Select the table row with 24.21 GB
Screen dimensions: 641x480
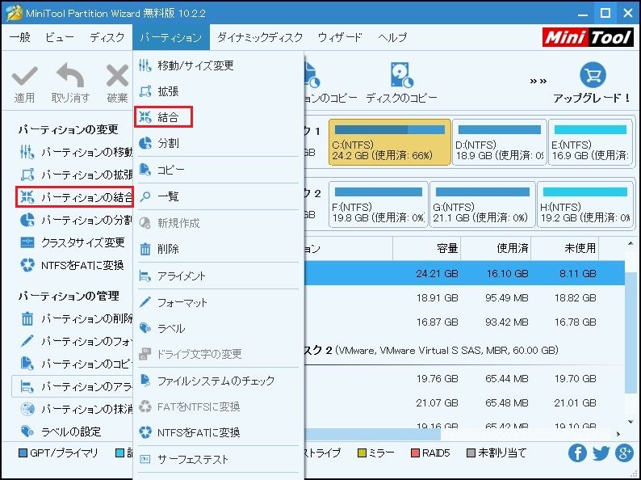tap(464, 273)
